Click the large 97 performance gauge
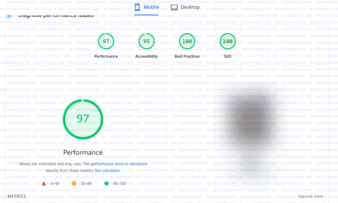The image size is (338, 203). point(83,119)
